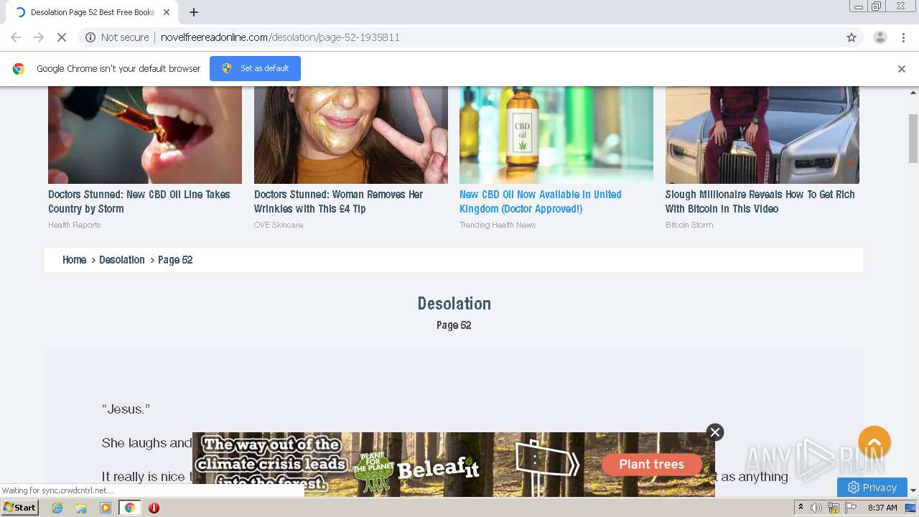This screenshot has width=919, height=517.
Task: Click Page 52 breadcrumb item
Action: [175, 260]
